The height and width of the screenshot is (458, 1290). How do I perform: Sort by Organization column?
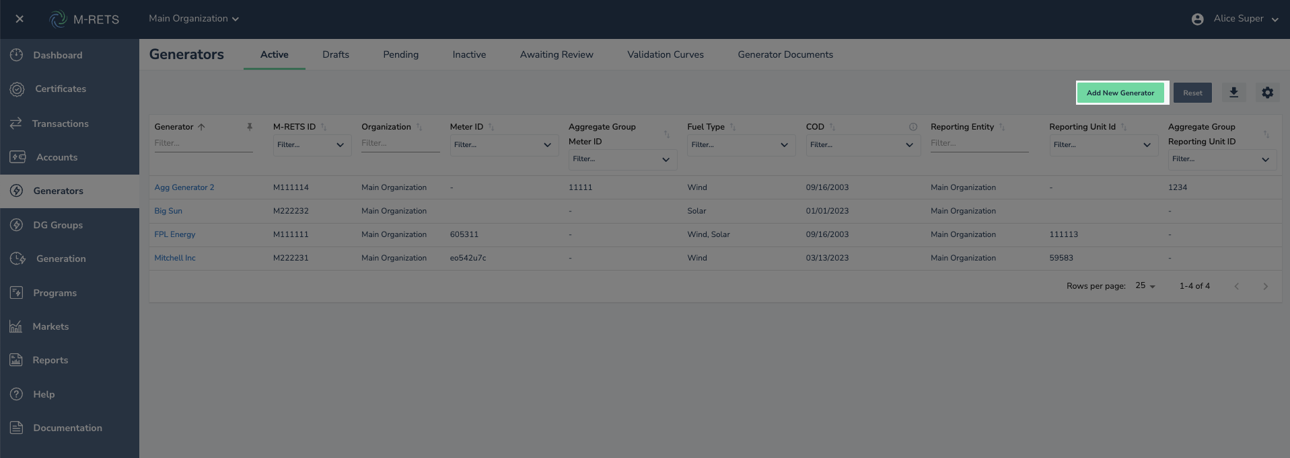tap(419, 127)
